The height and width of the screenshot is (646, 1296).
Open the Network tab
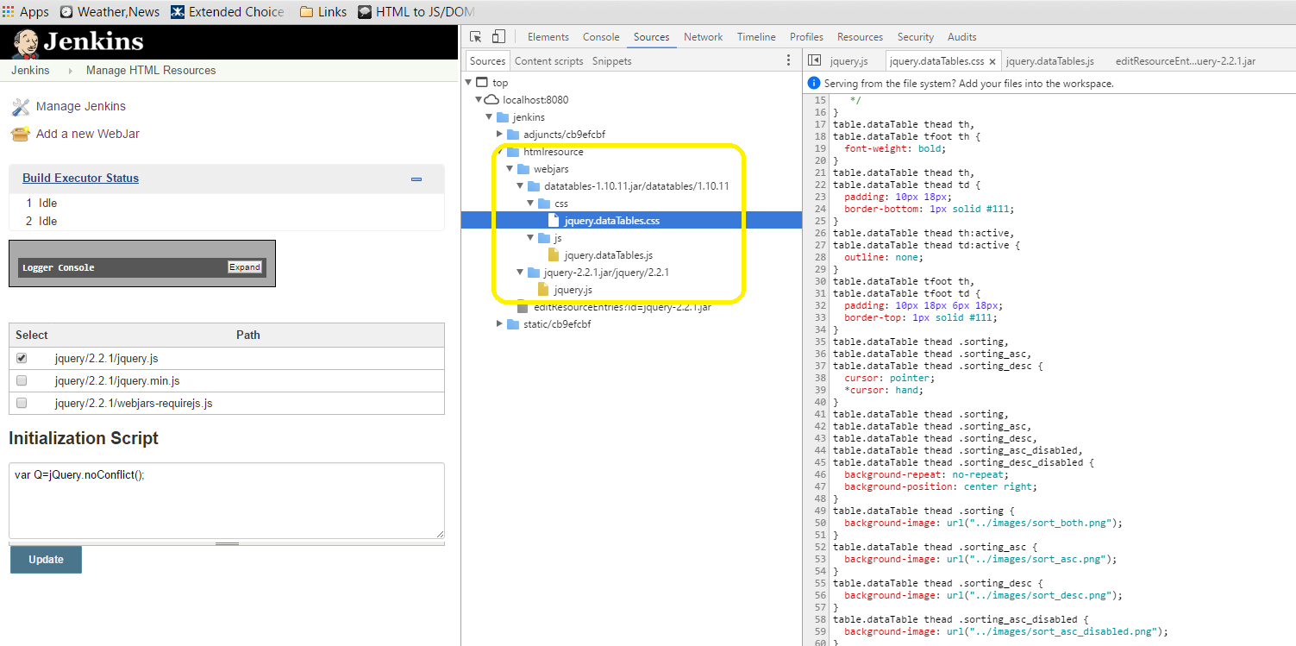coord(704,37)
